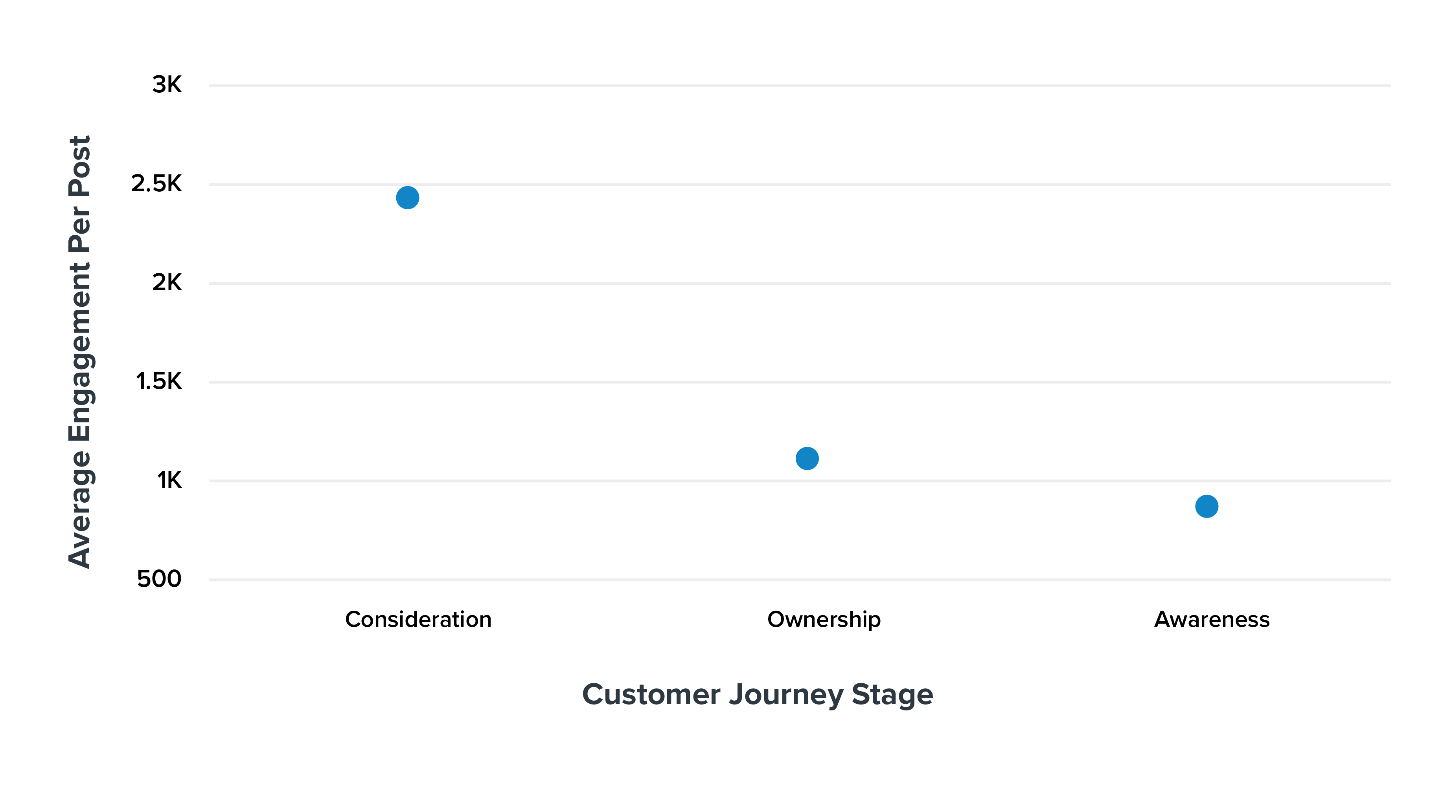Click the Ownership x-axis label
This screenshot has width=1453, height=787.
[x=824, y=619]
